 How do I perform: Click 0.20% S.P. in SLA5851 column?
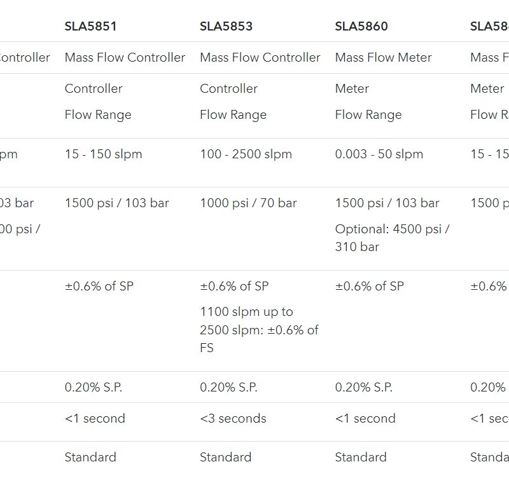(x=93, y=388)
